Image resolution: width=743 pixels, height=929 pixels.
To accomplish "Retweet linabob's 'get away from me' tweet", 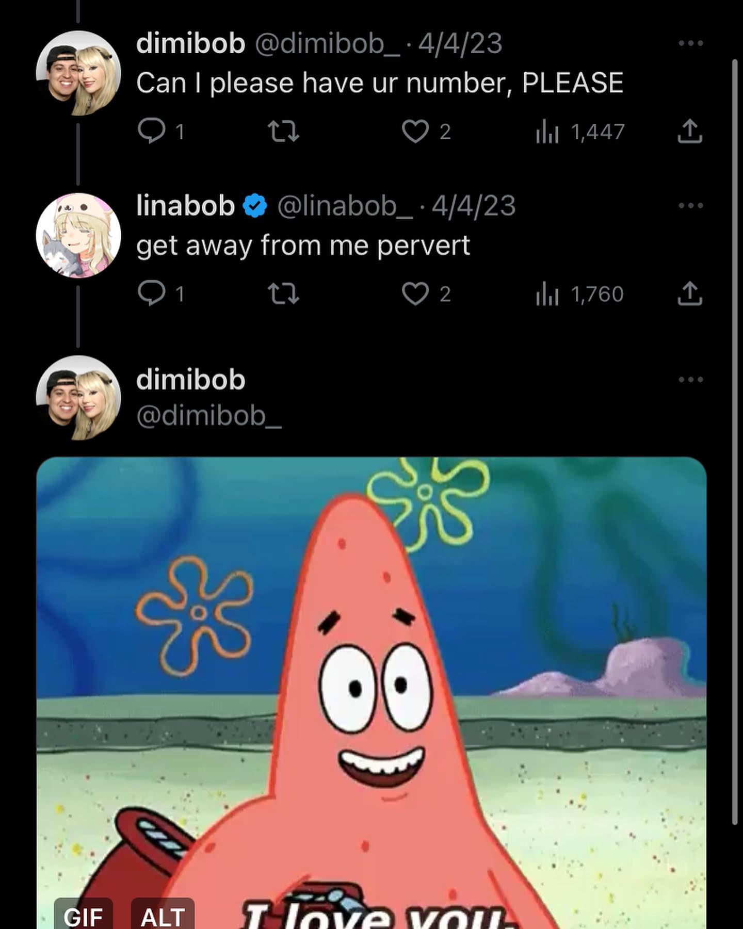I will click(284, 293).
